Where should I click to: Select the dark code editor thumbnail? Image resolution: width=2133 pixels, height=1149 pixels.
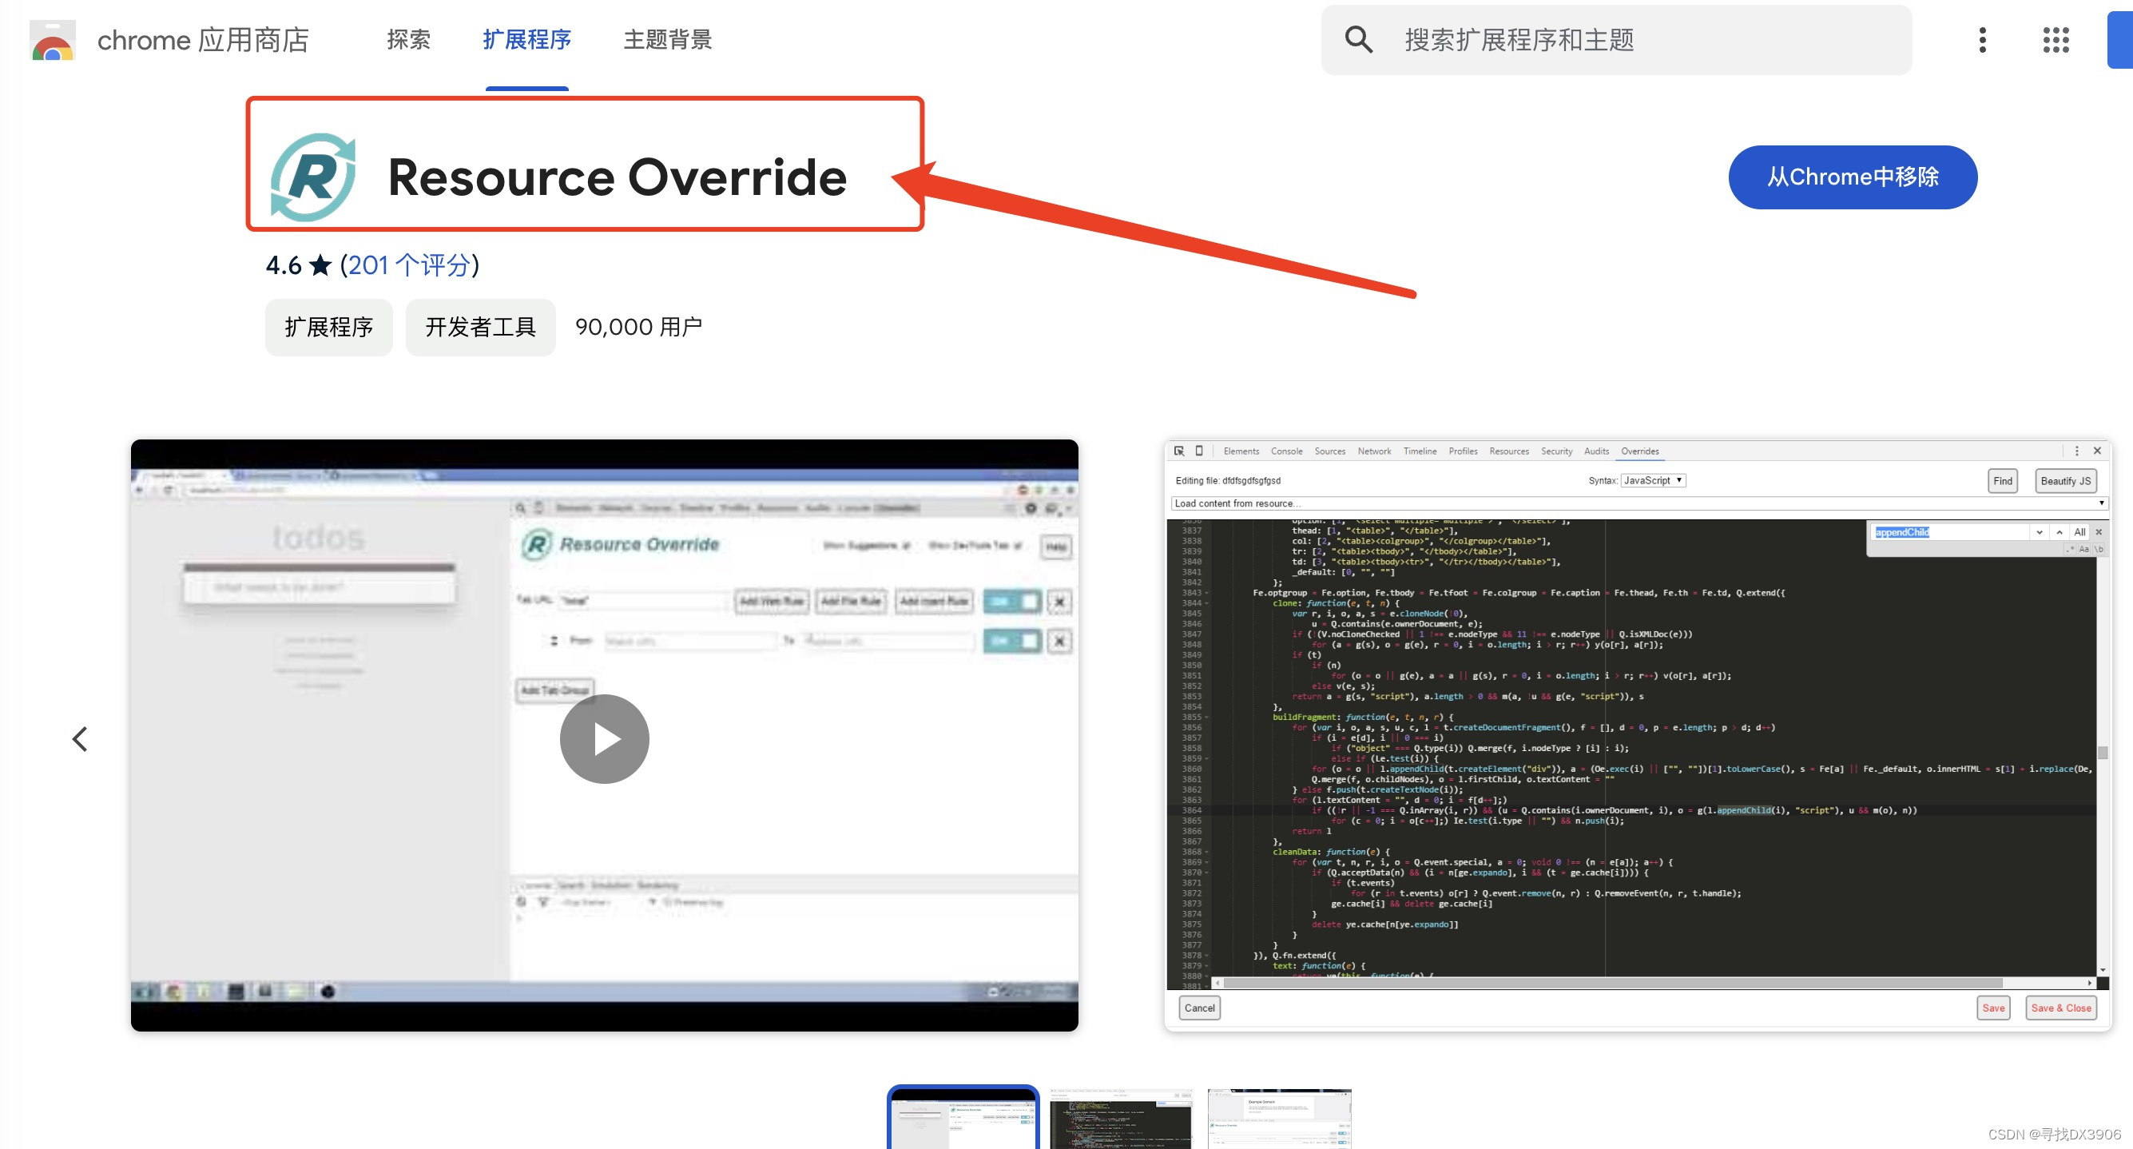pos(1120,1119)
